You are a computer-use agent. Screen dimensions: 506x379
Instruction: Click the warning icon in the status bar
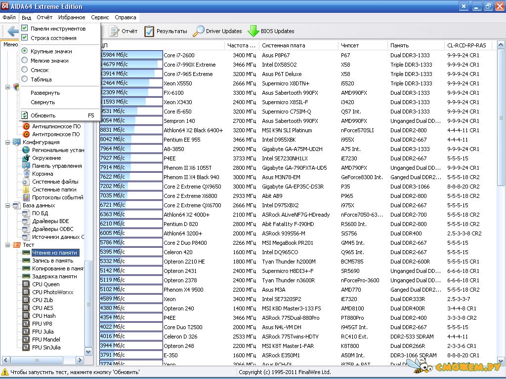pyautogui.click(x=4, y=372)
